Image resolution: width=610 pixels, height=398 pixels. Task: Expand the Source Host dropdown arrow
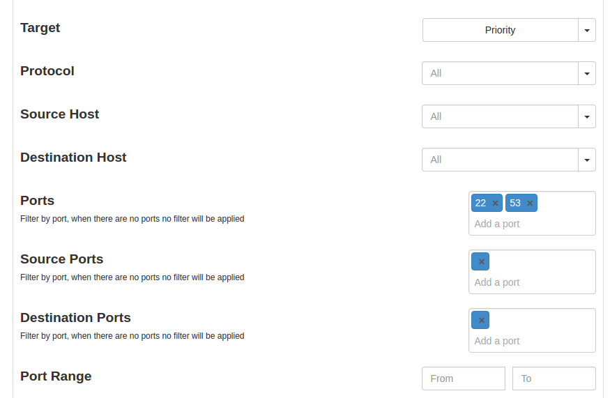click(587, 116)
